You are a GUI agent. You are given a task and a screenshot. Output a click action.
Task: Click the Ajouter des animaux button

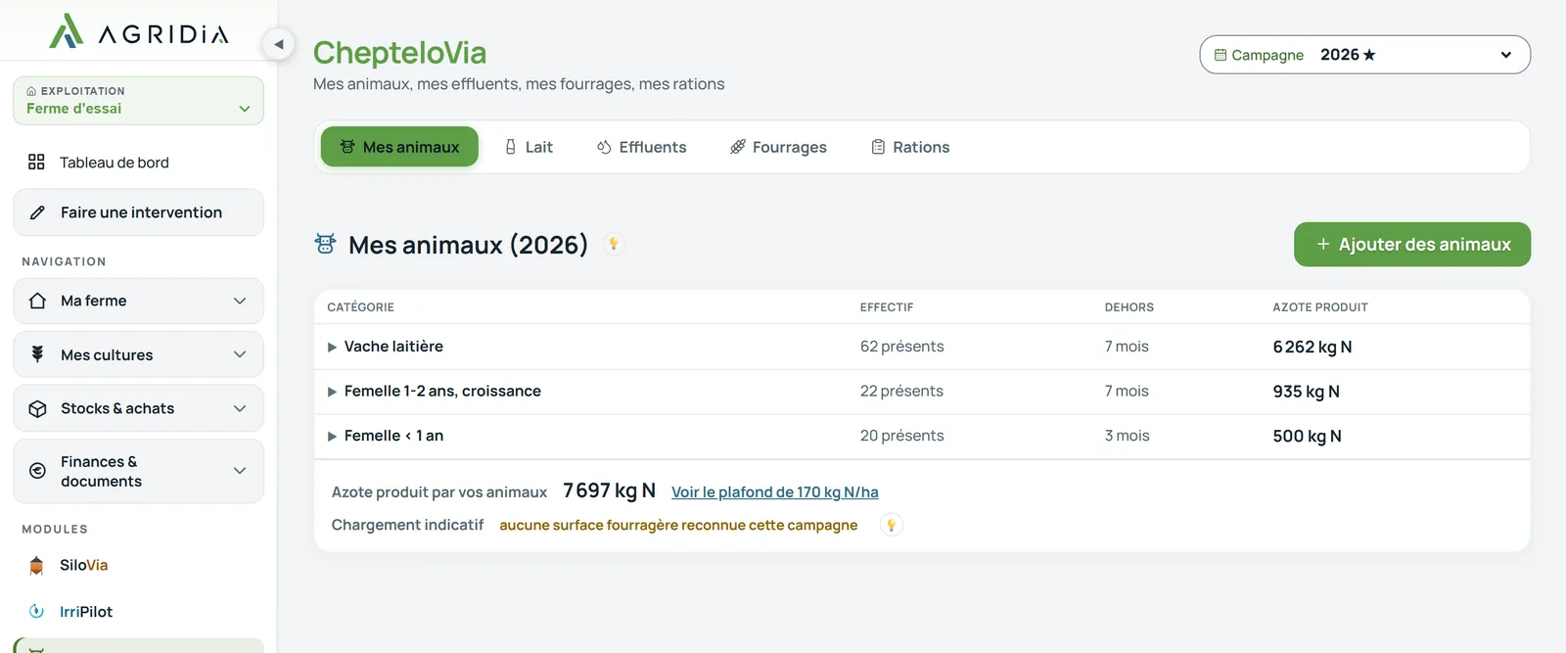1412,244
